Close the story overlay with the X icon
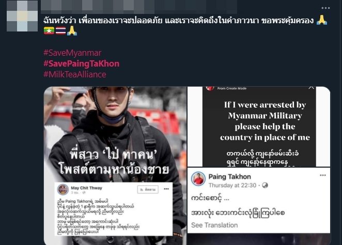Viewport: 342px width, 245px height. coord(311,88)
